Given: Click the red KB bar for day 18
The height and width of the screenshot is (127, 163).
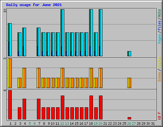Looking at the screenshot, I should pos(91,108).
